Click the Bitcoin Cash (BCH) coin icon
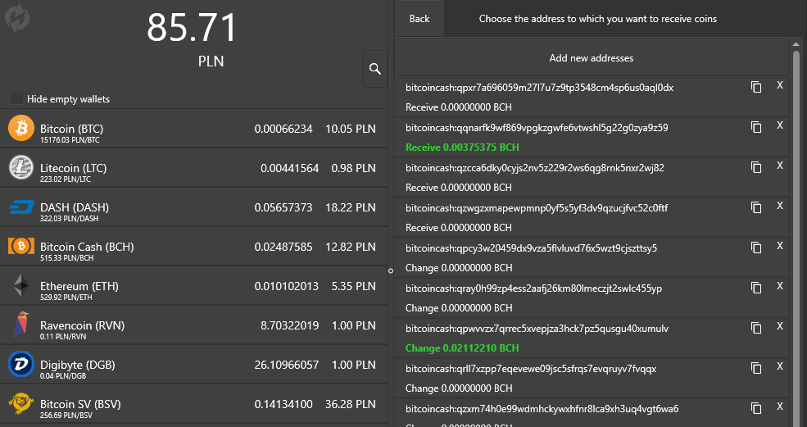The width and height of the screenshot is (807, 427). [21, 246]
